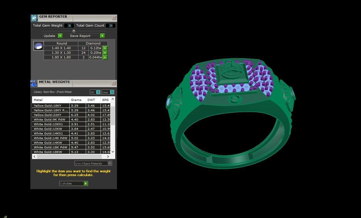
Task: Click the 0.20tw weight cell
Action: click(96, 53)
